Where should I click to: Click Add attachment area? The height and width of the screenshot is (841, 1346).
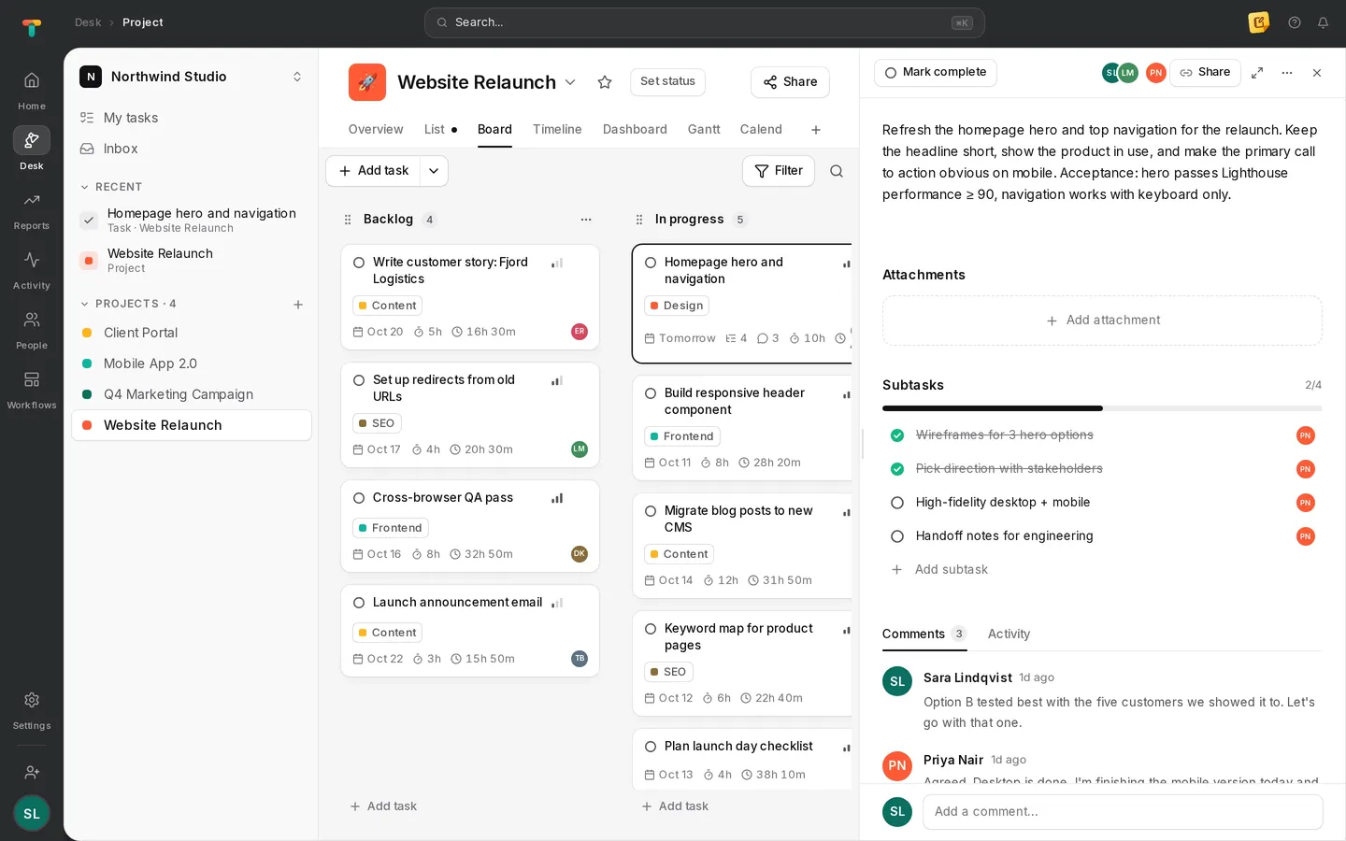pyautogui.click(x=1102, y=321)
